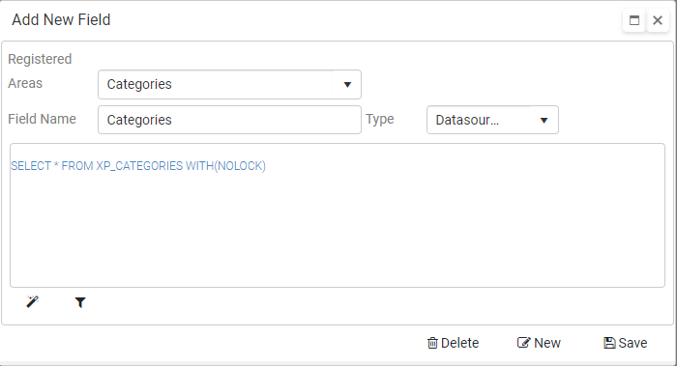Viewport: 677px width, 366px height.
Task: Expand the Registered Areas dropdown arrow
Action: point(347,84)
